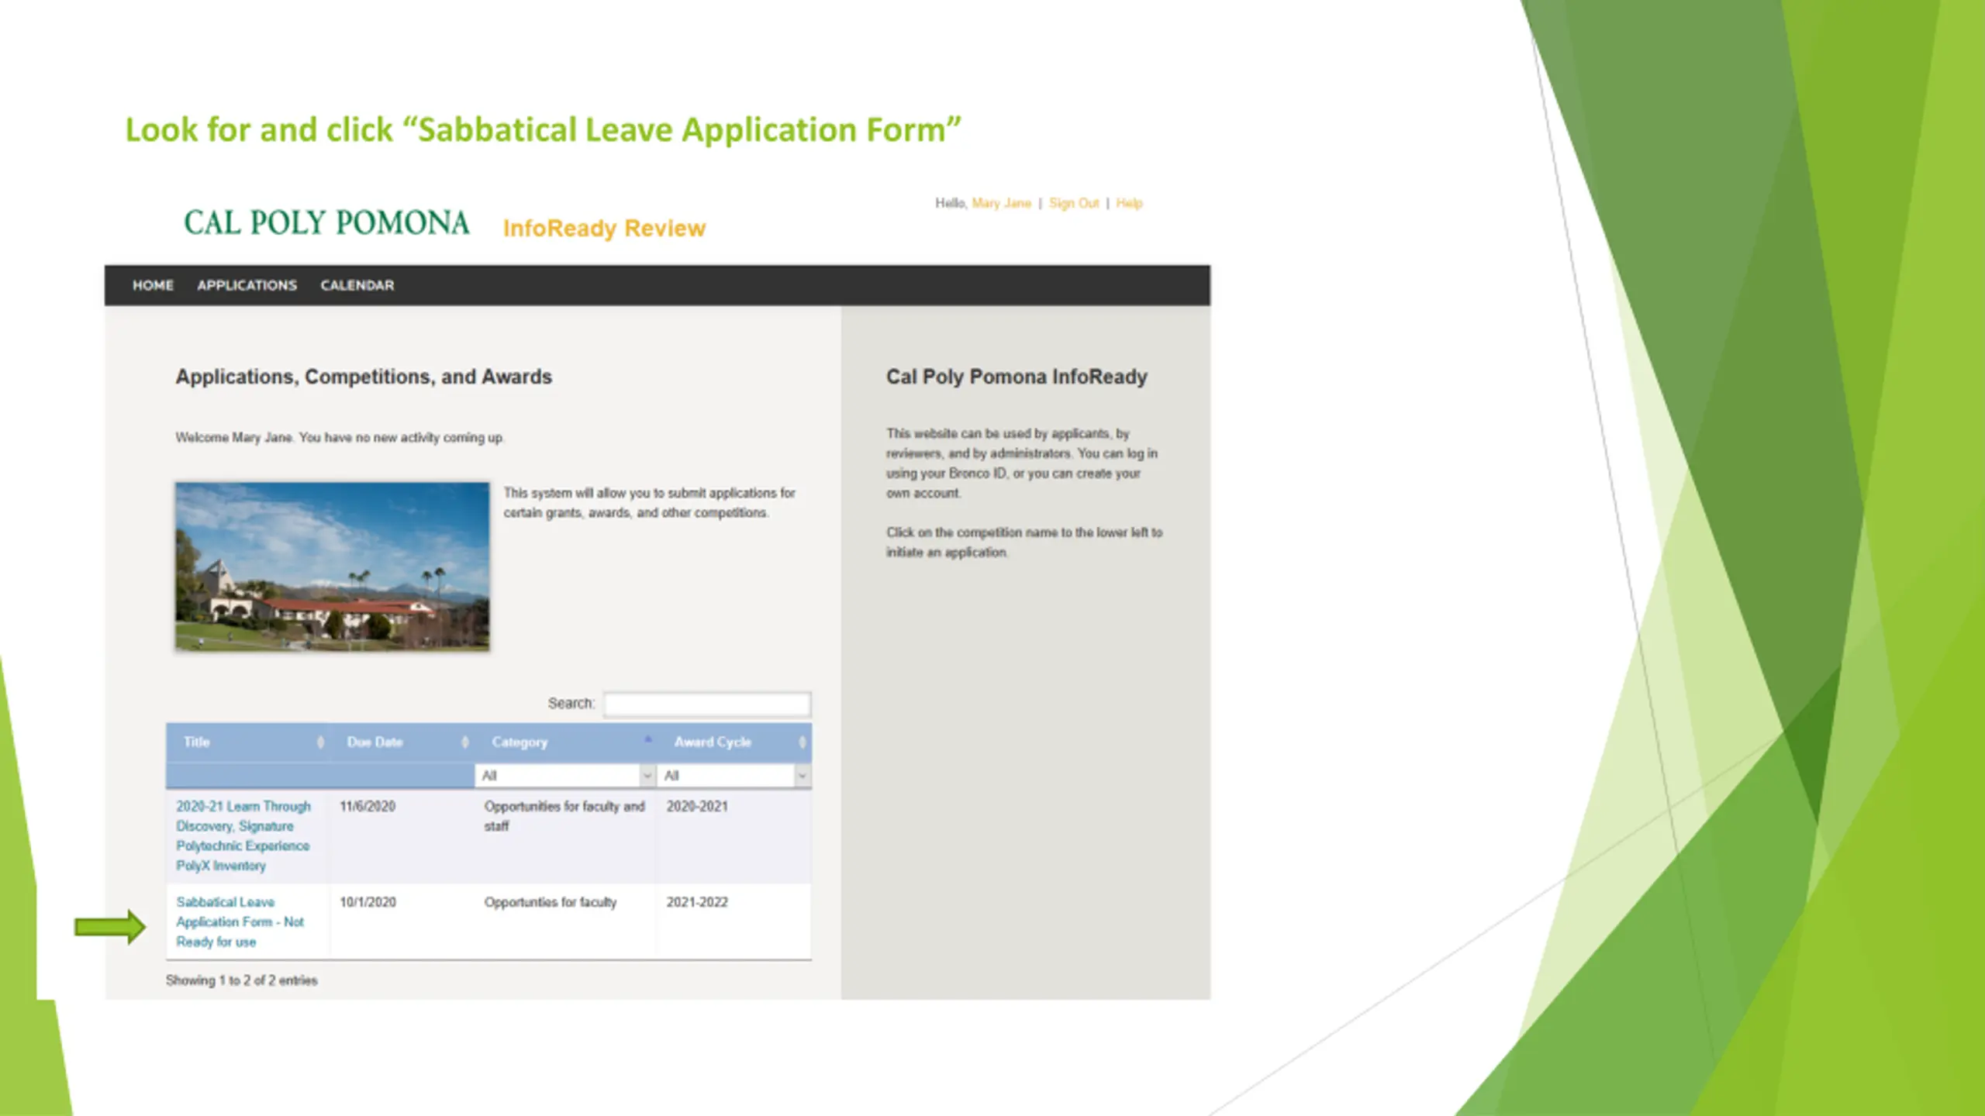
Task: Click the InfoReady Review title
Action: tap(604, 228)
